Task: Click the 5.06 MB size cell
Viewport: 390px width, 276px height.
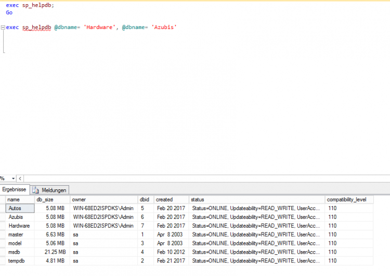Action: coord(52,243)
